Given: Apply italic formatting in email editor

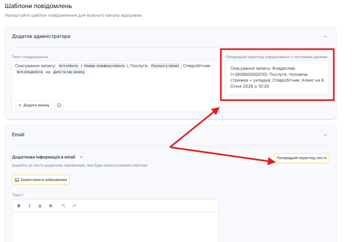Looking at the screenshot, I should pos(29,206).
